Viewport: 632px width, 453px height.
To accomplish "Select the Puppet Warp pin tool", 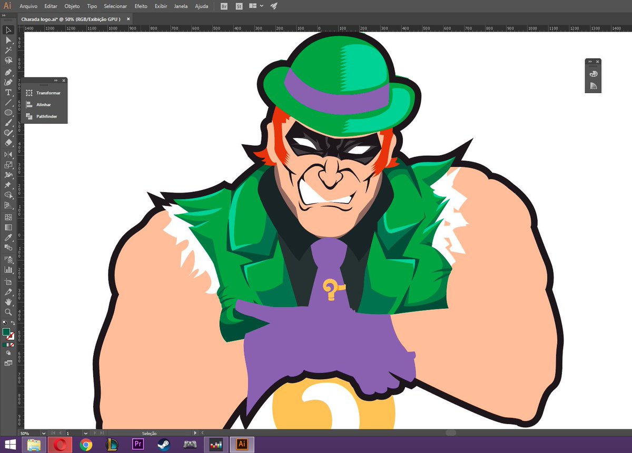I will coord(8,185).
